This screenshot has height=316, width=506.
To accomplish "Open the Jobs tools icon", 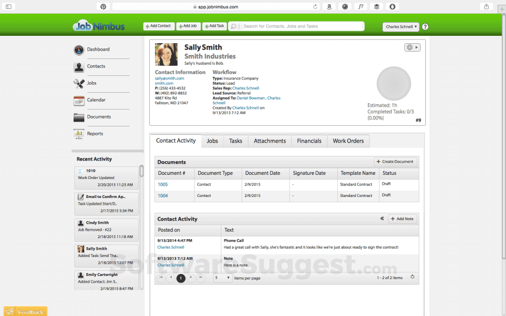I will tap(79, 84).
